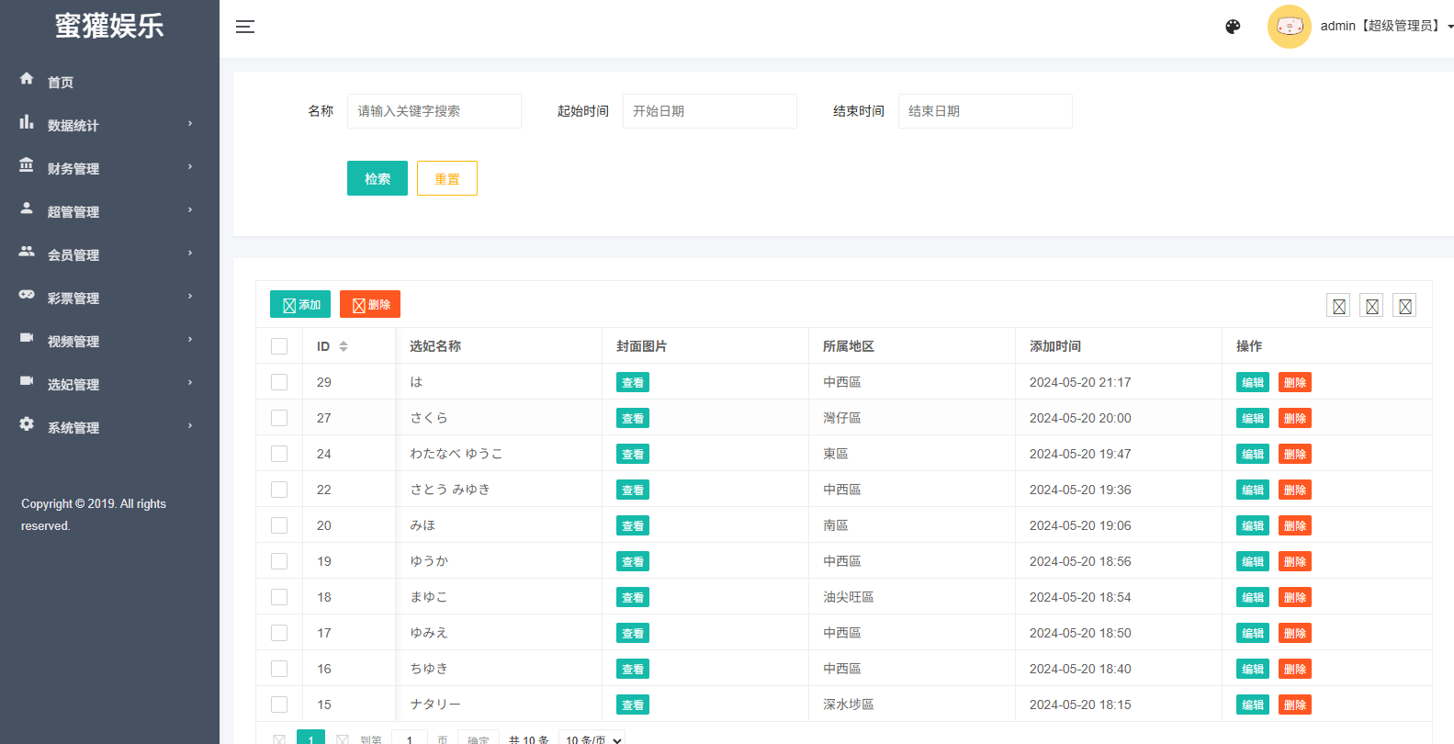Toggle the select-all checkbox in table header
This screenshot has height=744, width=1454.
pos(279,346)
